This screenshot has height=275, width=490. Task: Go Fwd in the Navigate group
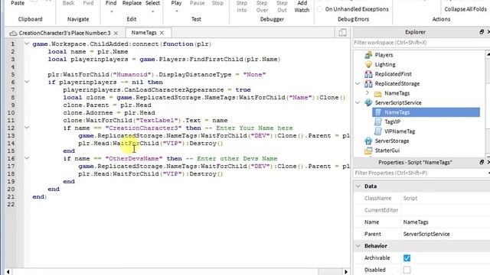[88, 3]
